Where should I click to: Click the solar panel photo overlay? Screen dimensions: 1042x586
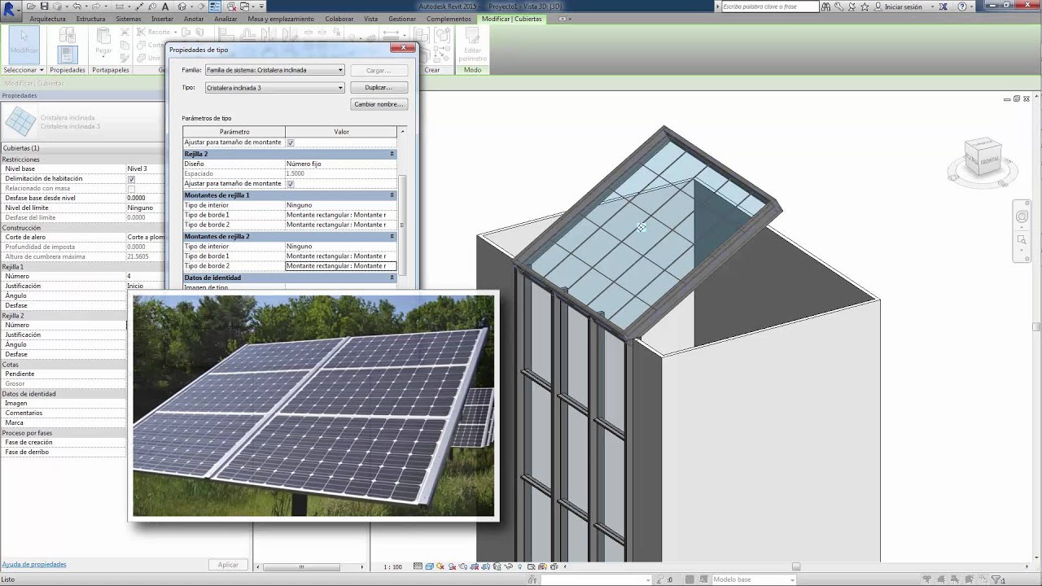313,405
